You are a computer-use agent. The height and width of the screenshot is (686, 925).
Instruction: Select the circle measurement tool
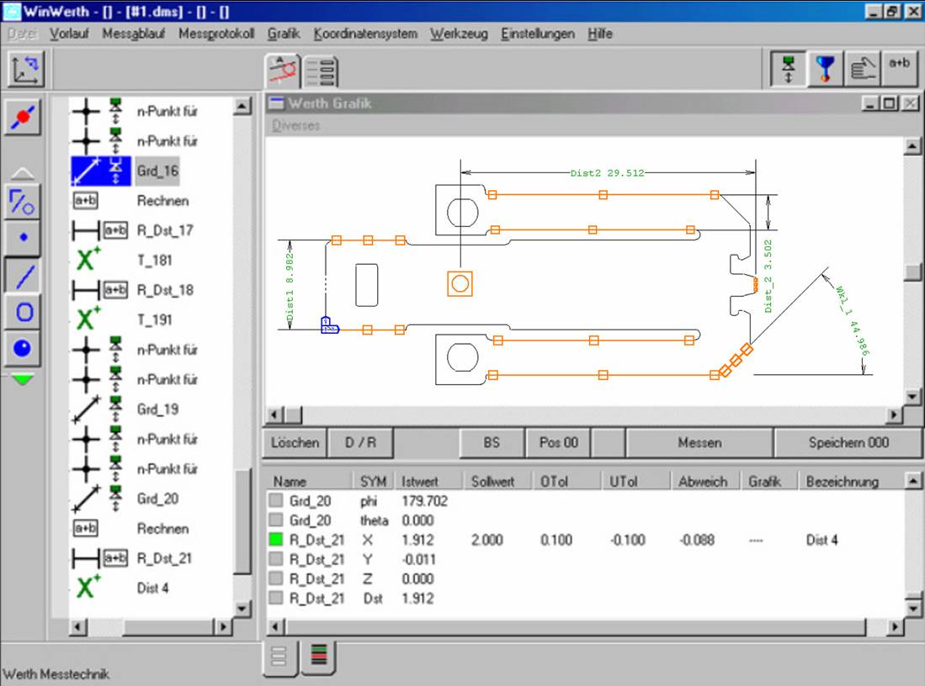24,311
